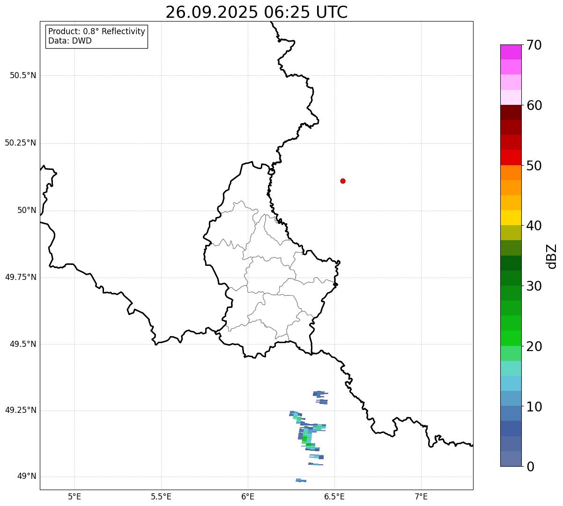Click the 50°N latitude label

click(27, 210)
